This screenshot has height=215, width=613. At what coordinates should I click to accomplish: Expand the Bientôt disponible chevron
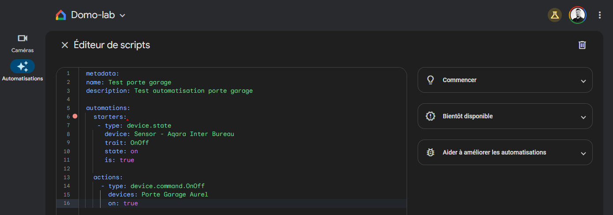[583, 117]
